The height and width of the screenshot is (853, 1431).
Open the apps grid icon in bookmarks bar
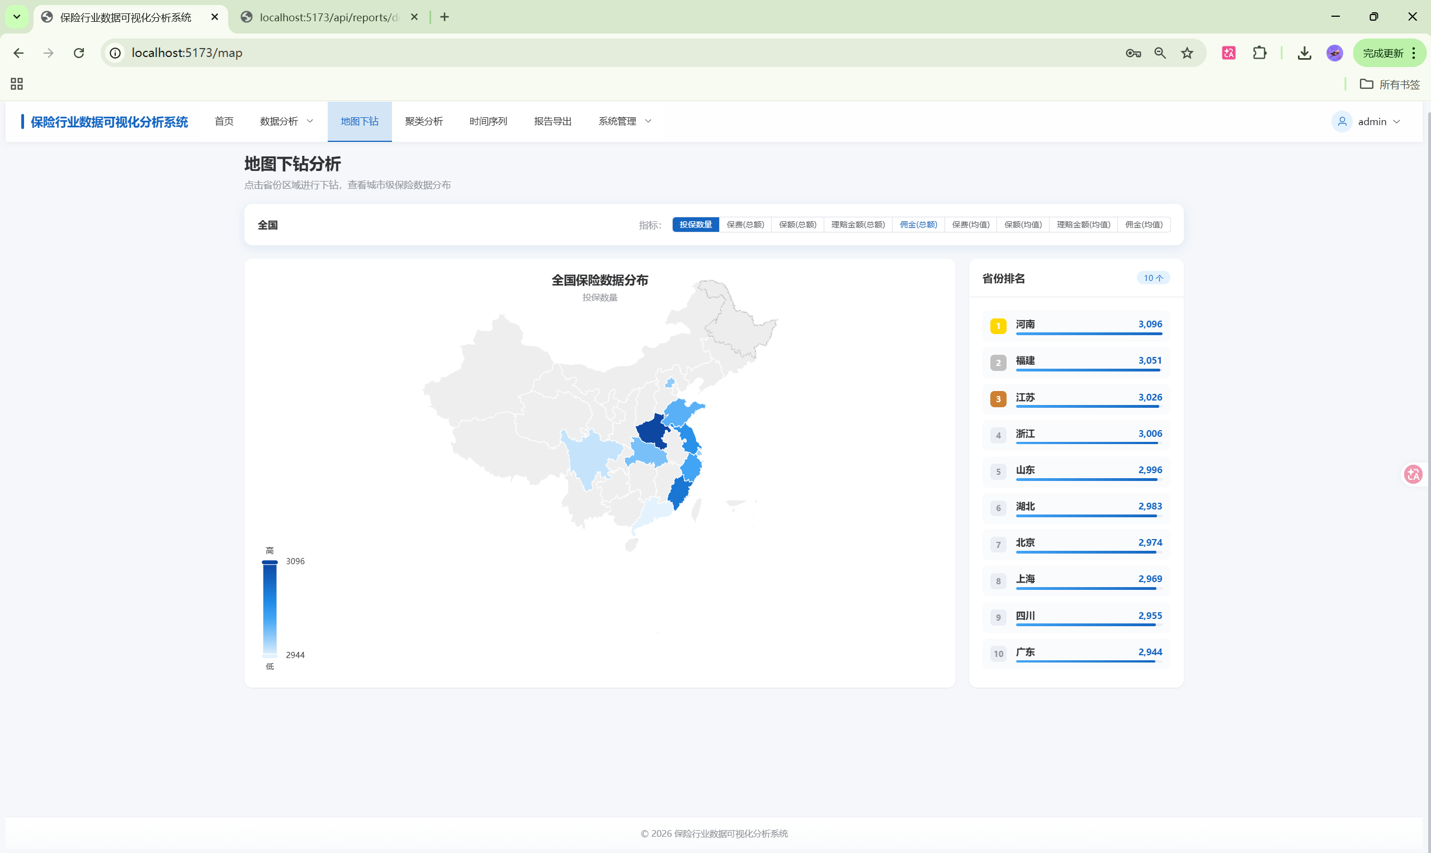tap(17, 84)
